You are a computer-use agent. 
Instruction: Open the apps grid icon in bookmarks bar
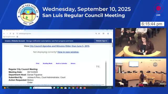click(17, 37)
